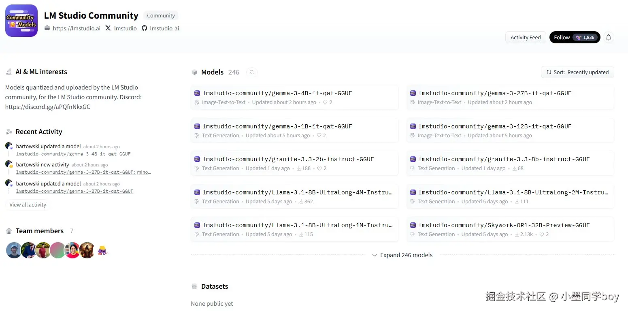The image size is (628, 311).
Task: Click the last purple team member avatar
Action: click(102, 251)
